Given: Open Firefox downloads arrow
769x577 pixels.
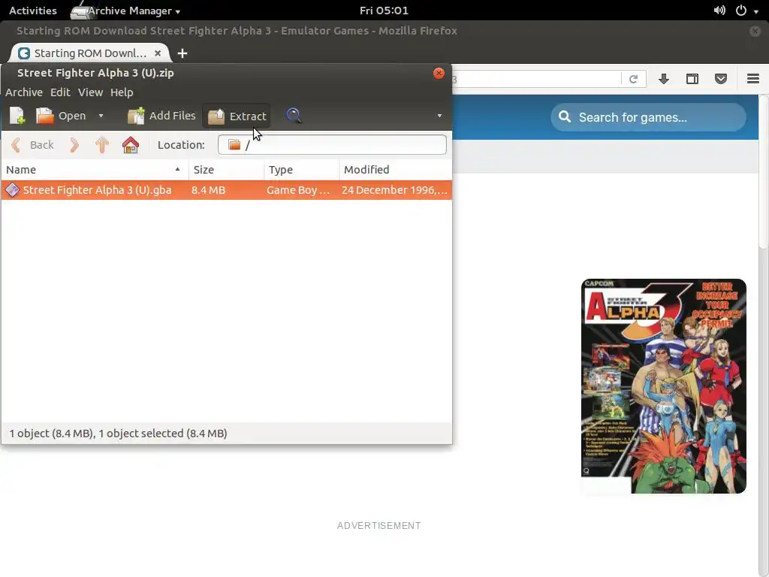Looking at the screenshot, I should [664, 79].
